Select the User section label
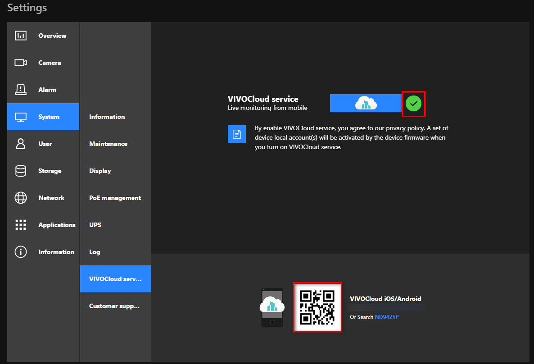Screen dimensions: 534x364 click(45, 144)
